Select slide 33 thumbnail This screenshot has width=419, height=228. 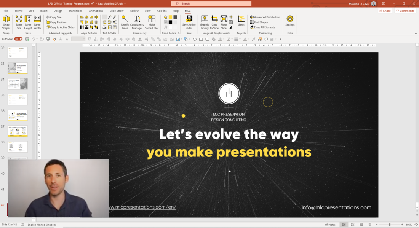pyautogui.click(x=18, y=69)
